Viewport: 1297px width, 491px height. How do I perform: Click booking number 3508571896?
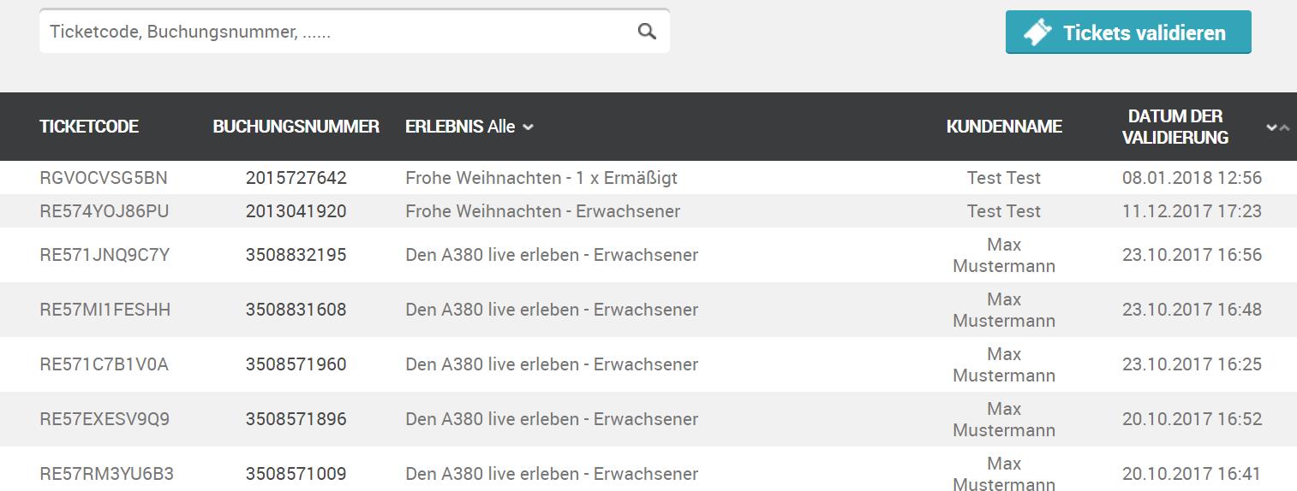point(296,419)
